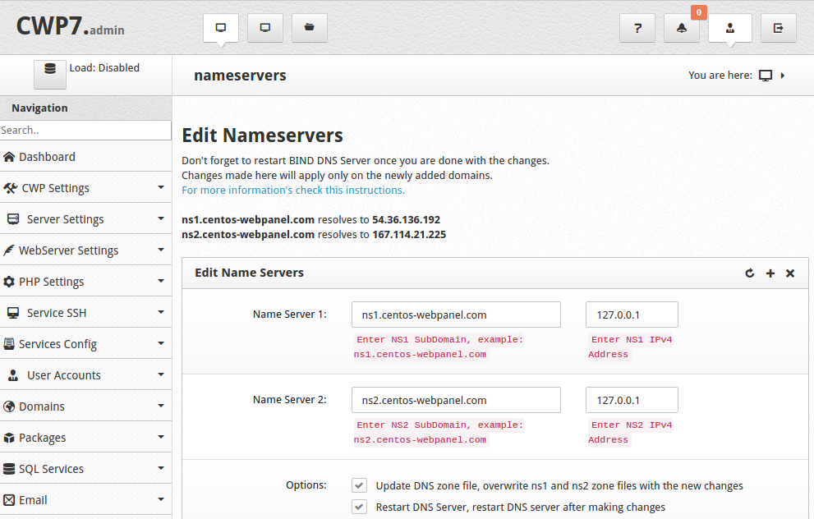Screen dimensions: 814x519
Task: Open the Server Settings menu
Action: [x=85, y=218]
